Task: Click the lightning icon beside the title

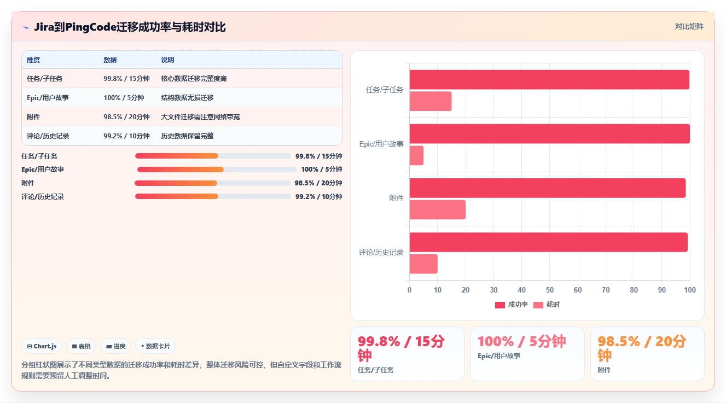Action: pyautogui.click(x=26, y=27)
